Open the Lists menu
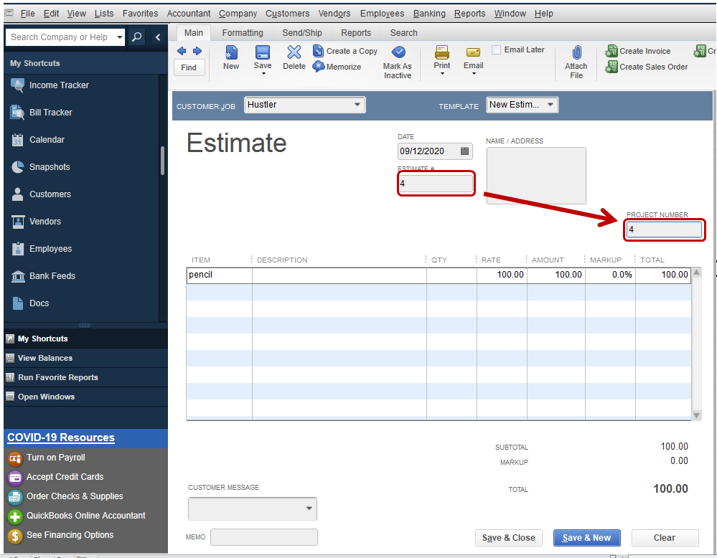The height and width of the screenshot is (558, 717). (x=104, y=14)
